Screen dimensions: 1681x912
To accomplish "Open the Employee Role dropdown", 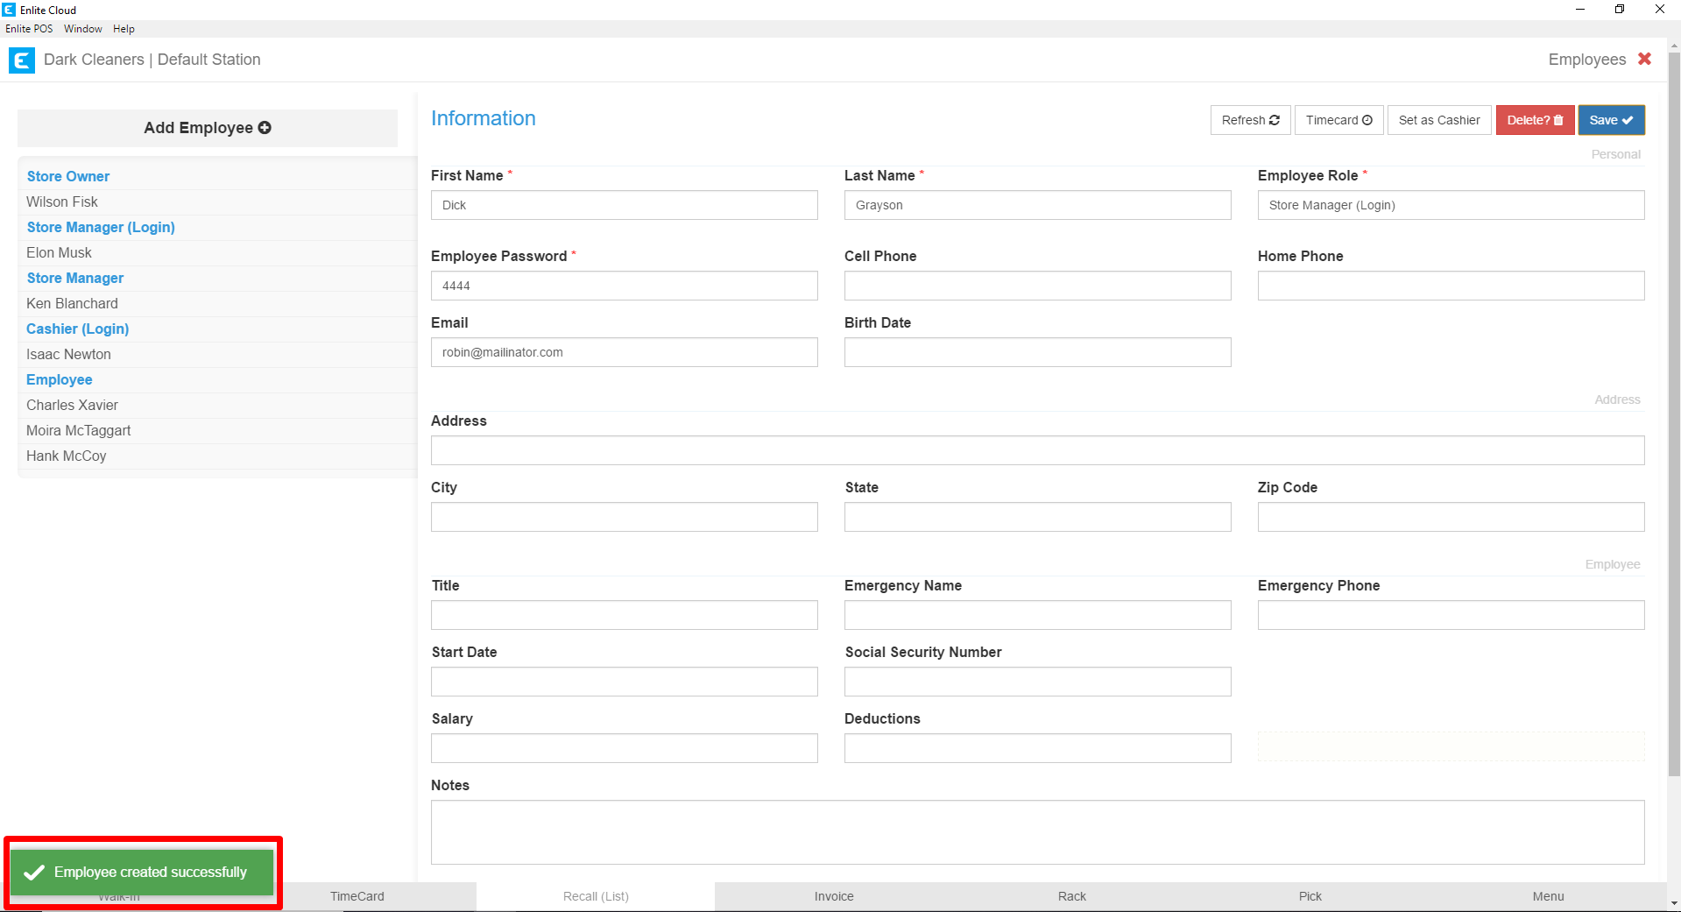I will (1451, 205).
